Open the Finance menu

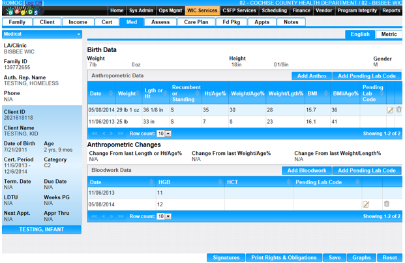(x=301, y=10)
